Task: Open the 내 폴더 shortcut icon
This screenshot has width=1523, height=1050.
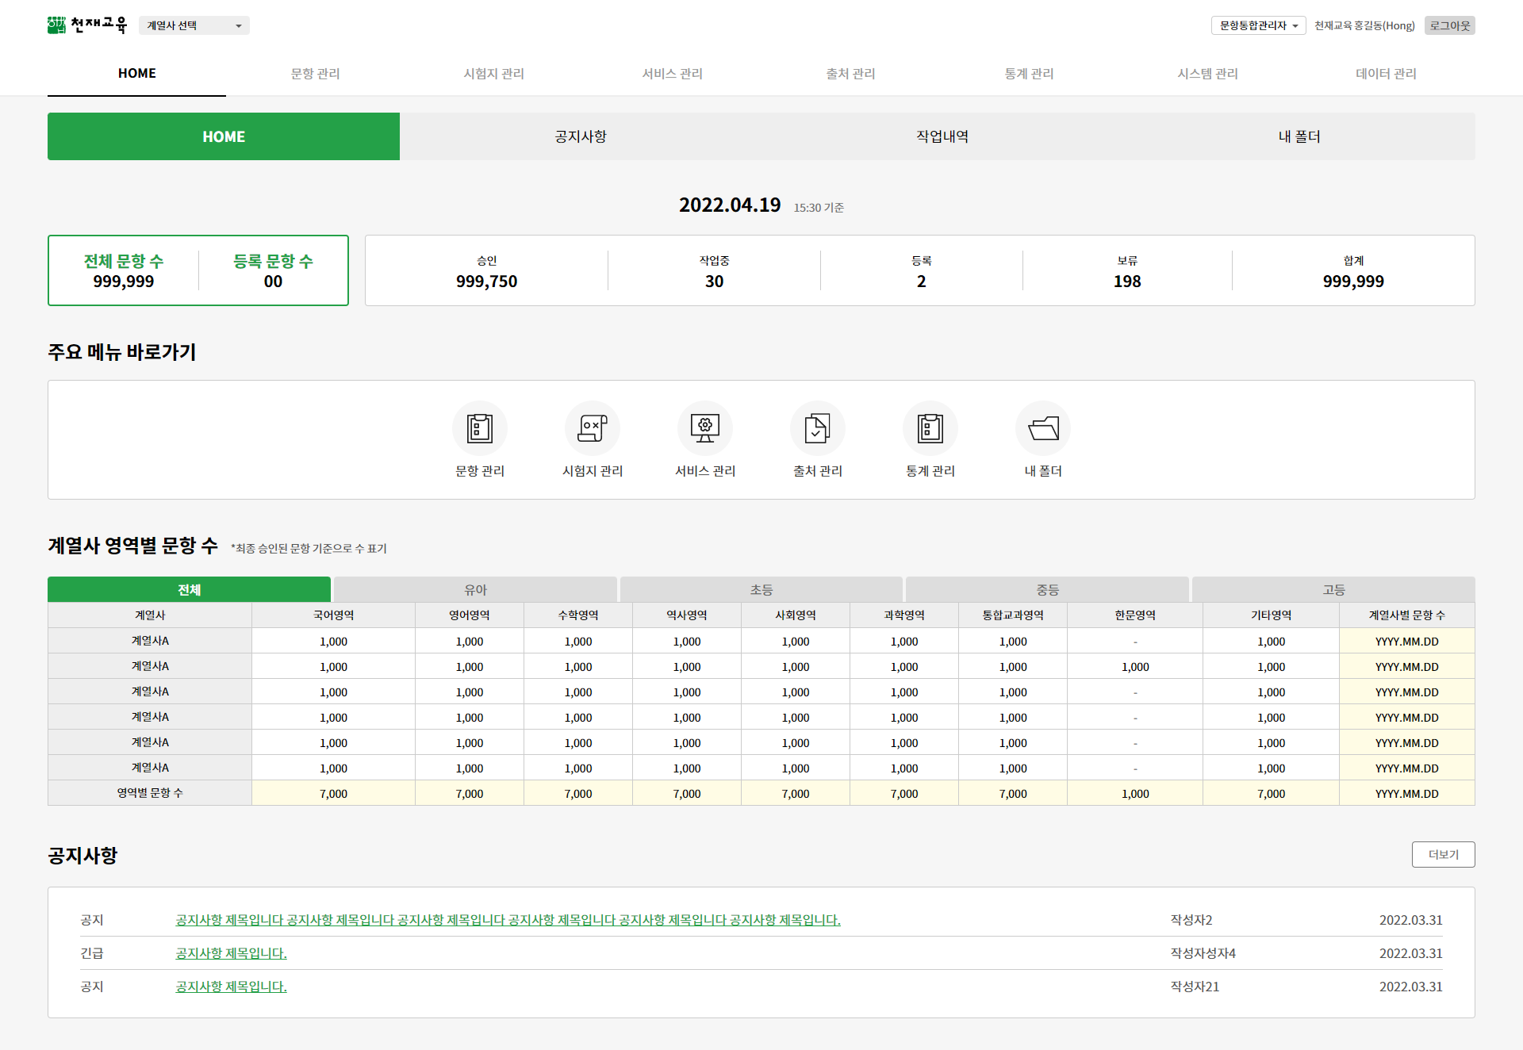Action: click(1043, 428)
